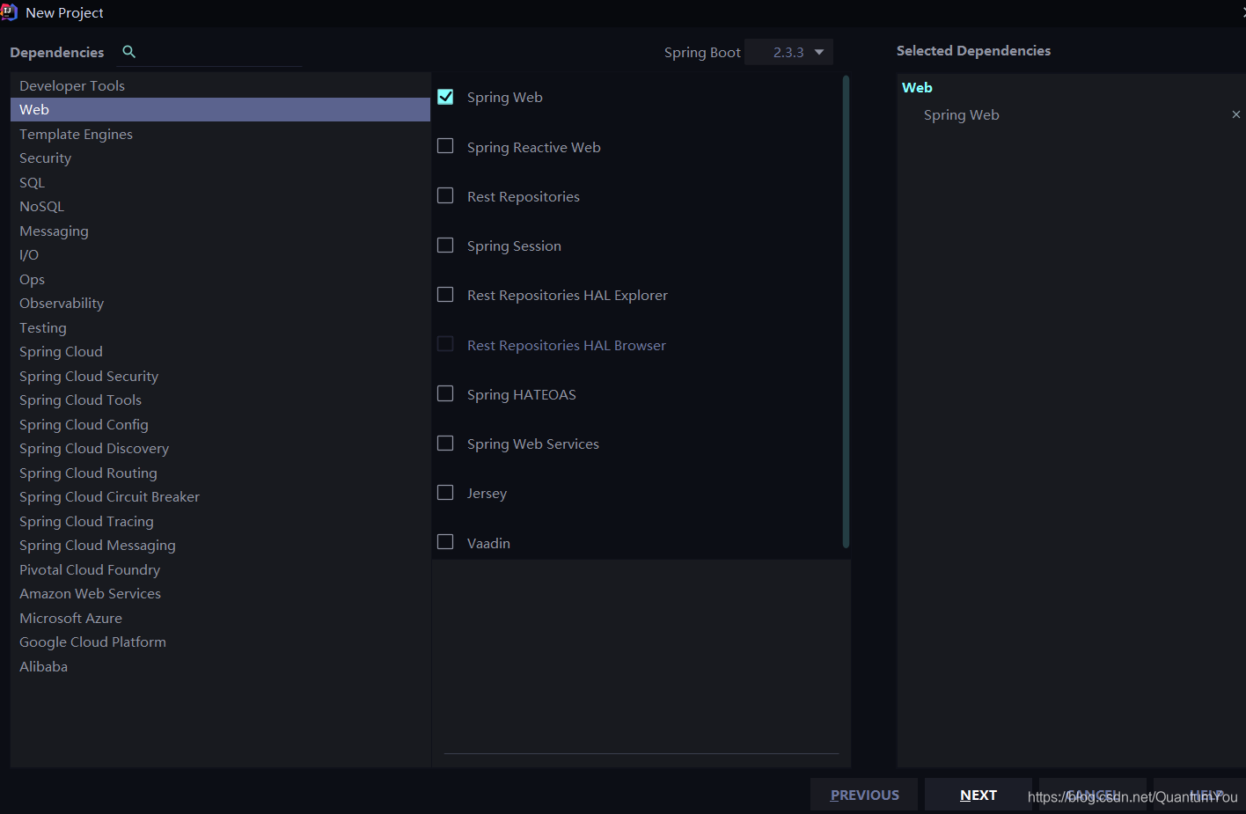Remove Spring Web from selected dependencies
Viewport: 1246px width, 814px height.
click(x=1236, y=114)
